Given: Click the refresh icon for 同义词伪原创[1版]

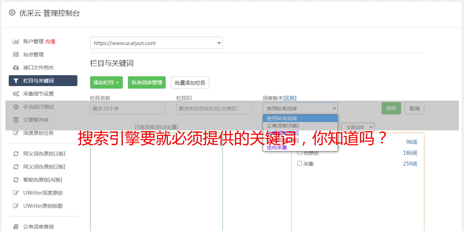Looking at the screenshot, I should pos(16,154).
